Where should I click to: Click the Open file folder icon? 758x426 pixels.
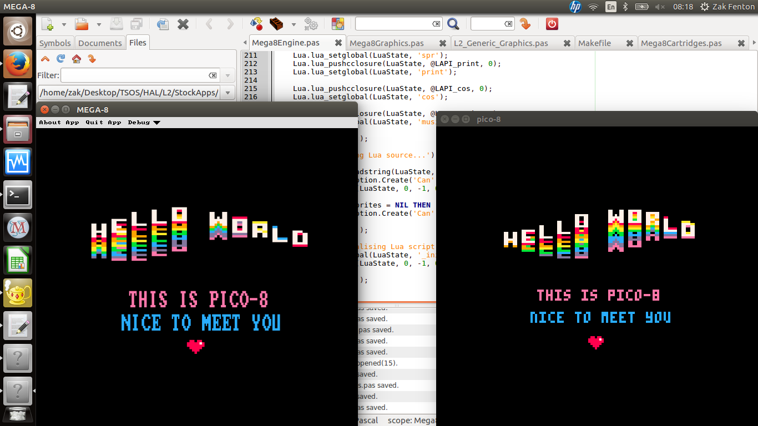point(82,24)
